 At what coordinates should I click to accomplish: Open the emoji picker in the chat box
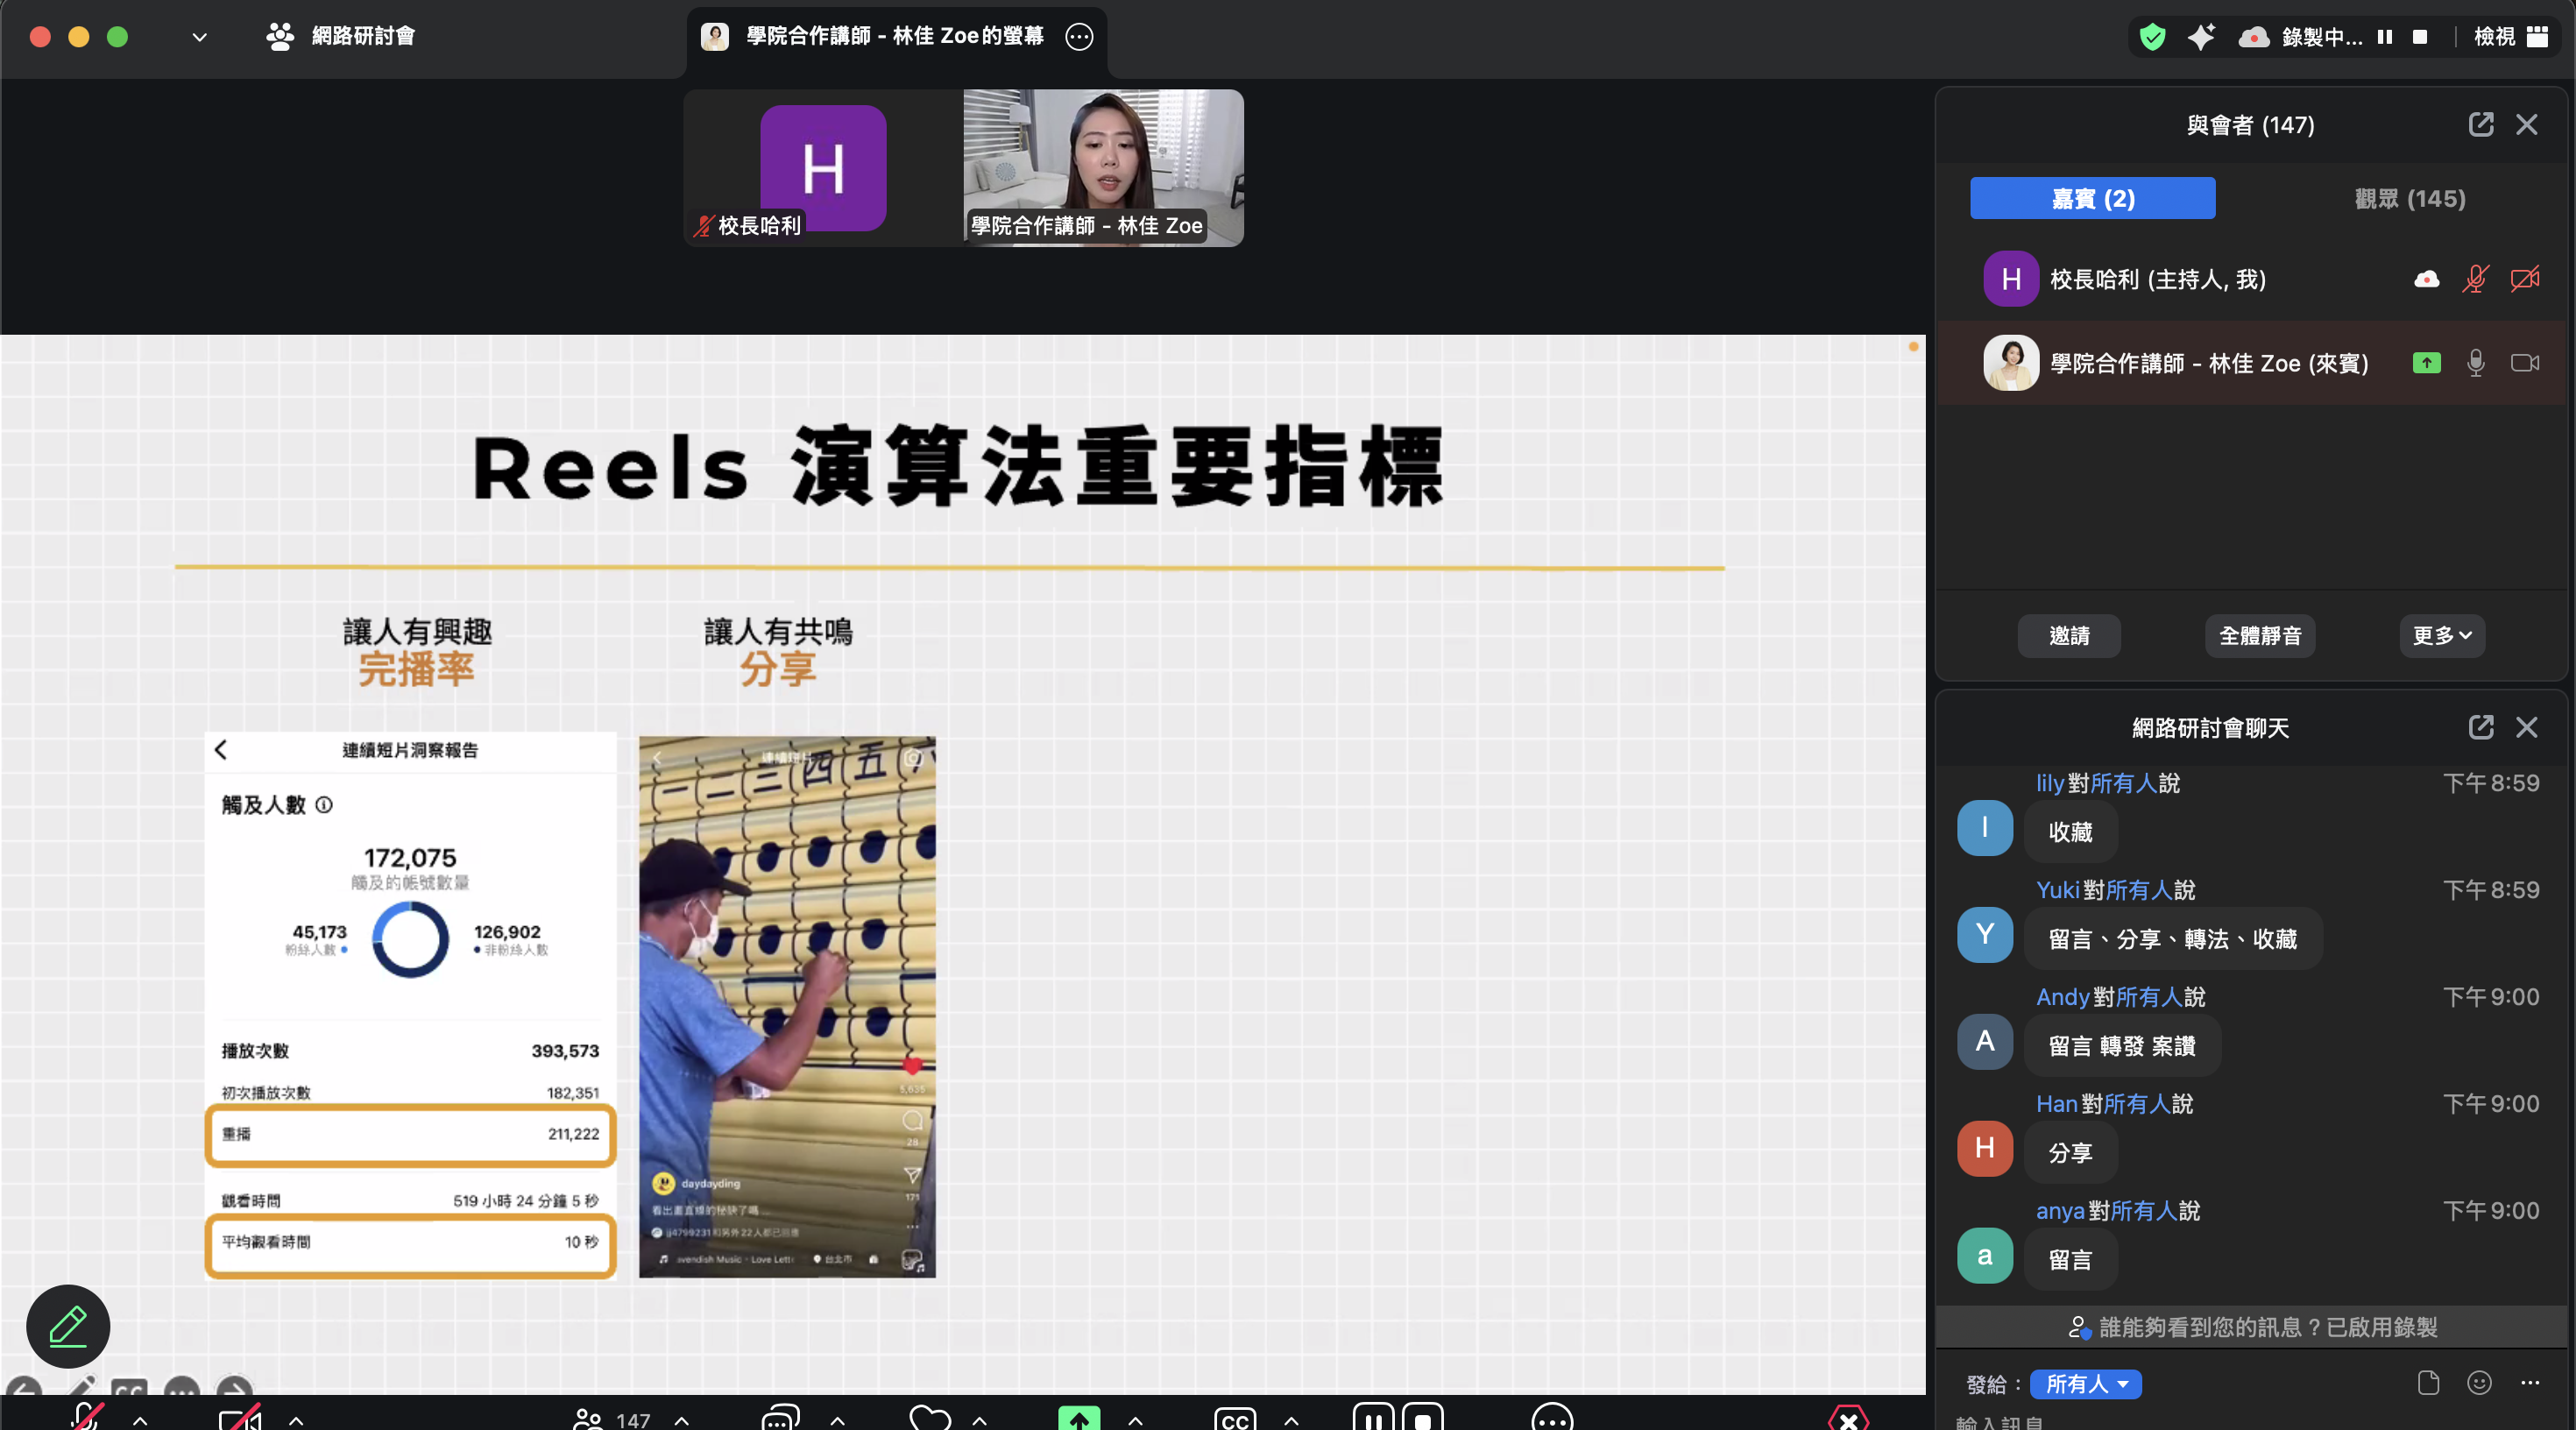pos(2480,1383)
